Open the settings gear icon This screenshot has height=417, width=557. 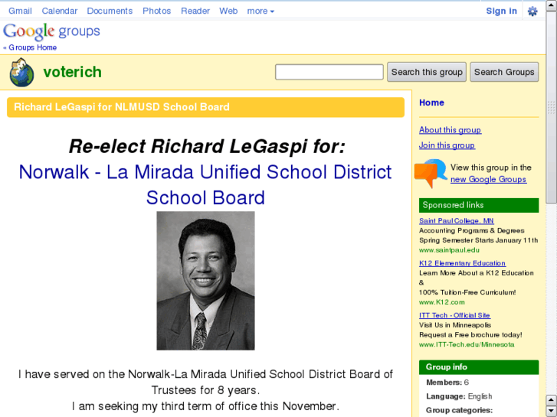click(532, 11)
